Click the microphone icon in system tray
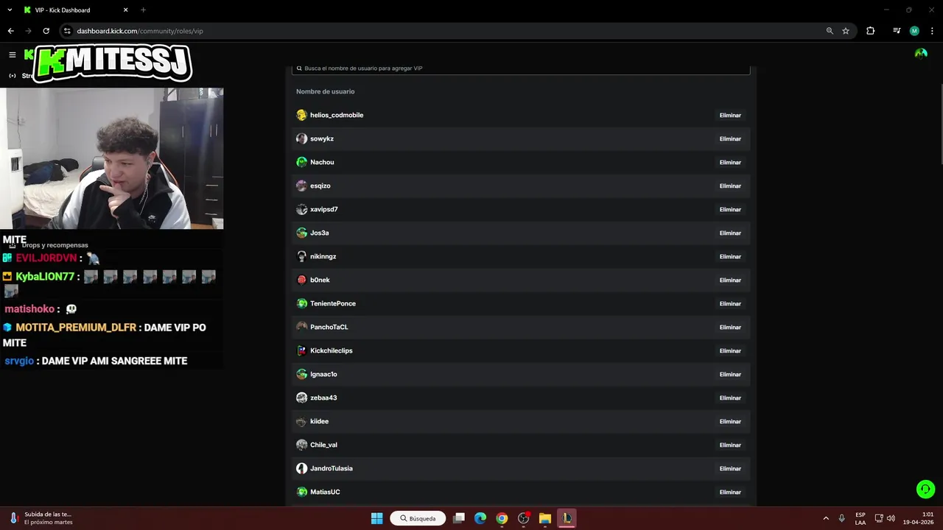Viewport: 943px width, 530px height. coord(841,518)
